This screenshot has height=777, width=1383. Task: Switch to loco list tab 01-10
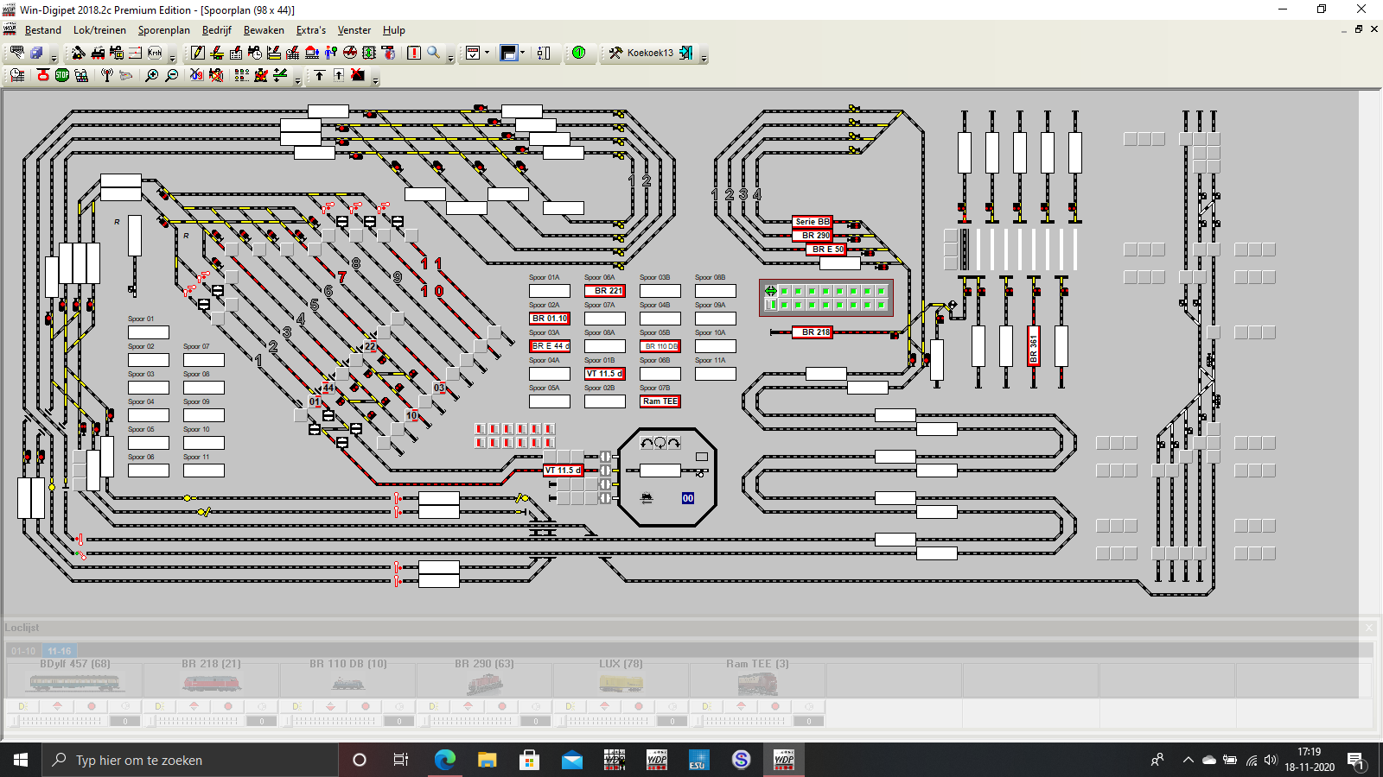coord(24,651)
